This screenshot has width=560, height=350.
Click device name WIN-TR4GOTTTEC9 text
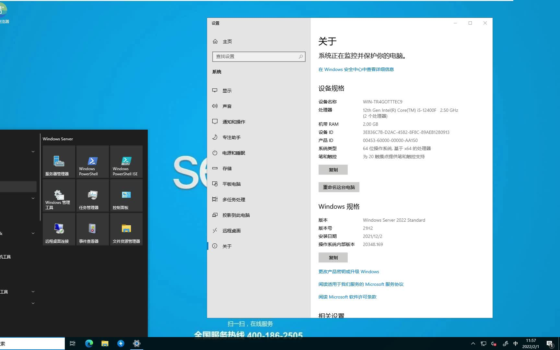coord(382,102)
